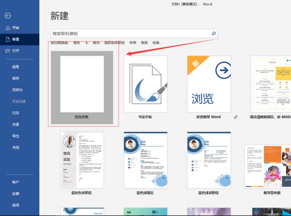
Task: Open 帐户 settings
Action: 16,182
